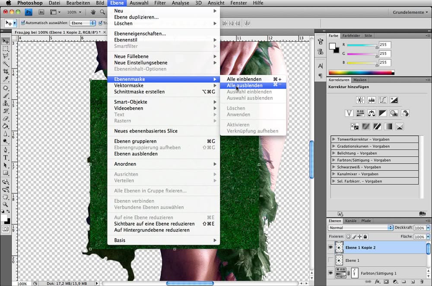The image size is (432, 286).
Task: Select the Type tool
Action: click(x=6, y=158)
